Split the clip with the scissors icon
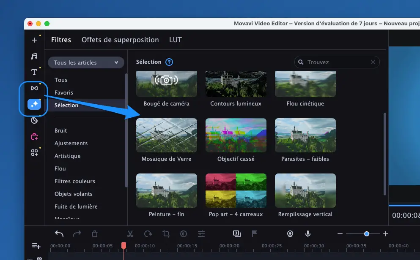 [130, 234]
